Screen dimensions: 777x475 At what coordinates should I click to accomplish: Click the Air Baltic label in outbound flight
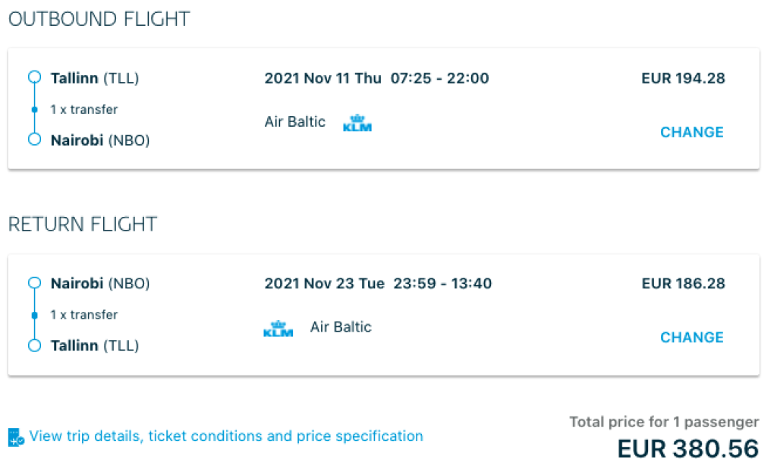pyautogui.click(x=295, y=121)
